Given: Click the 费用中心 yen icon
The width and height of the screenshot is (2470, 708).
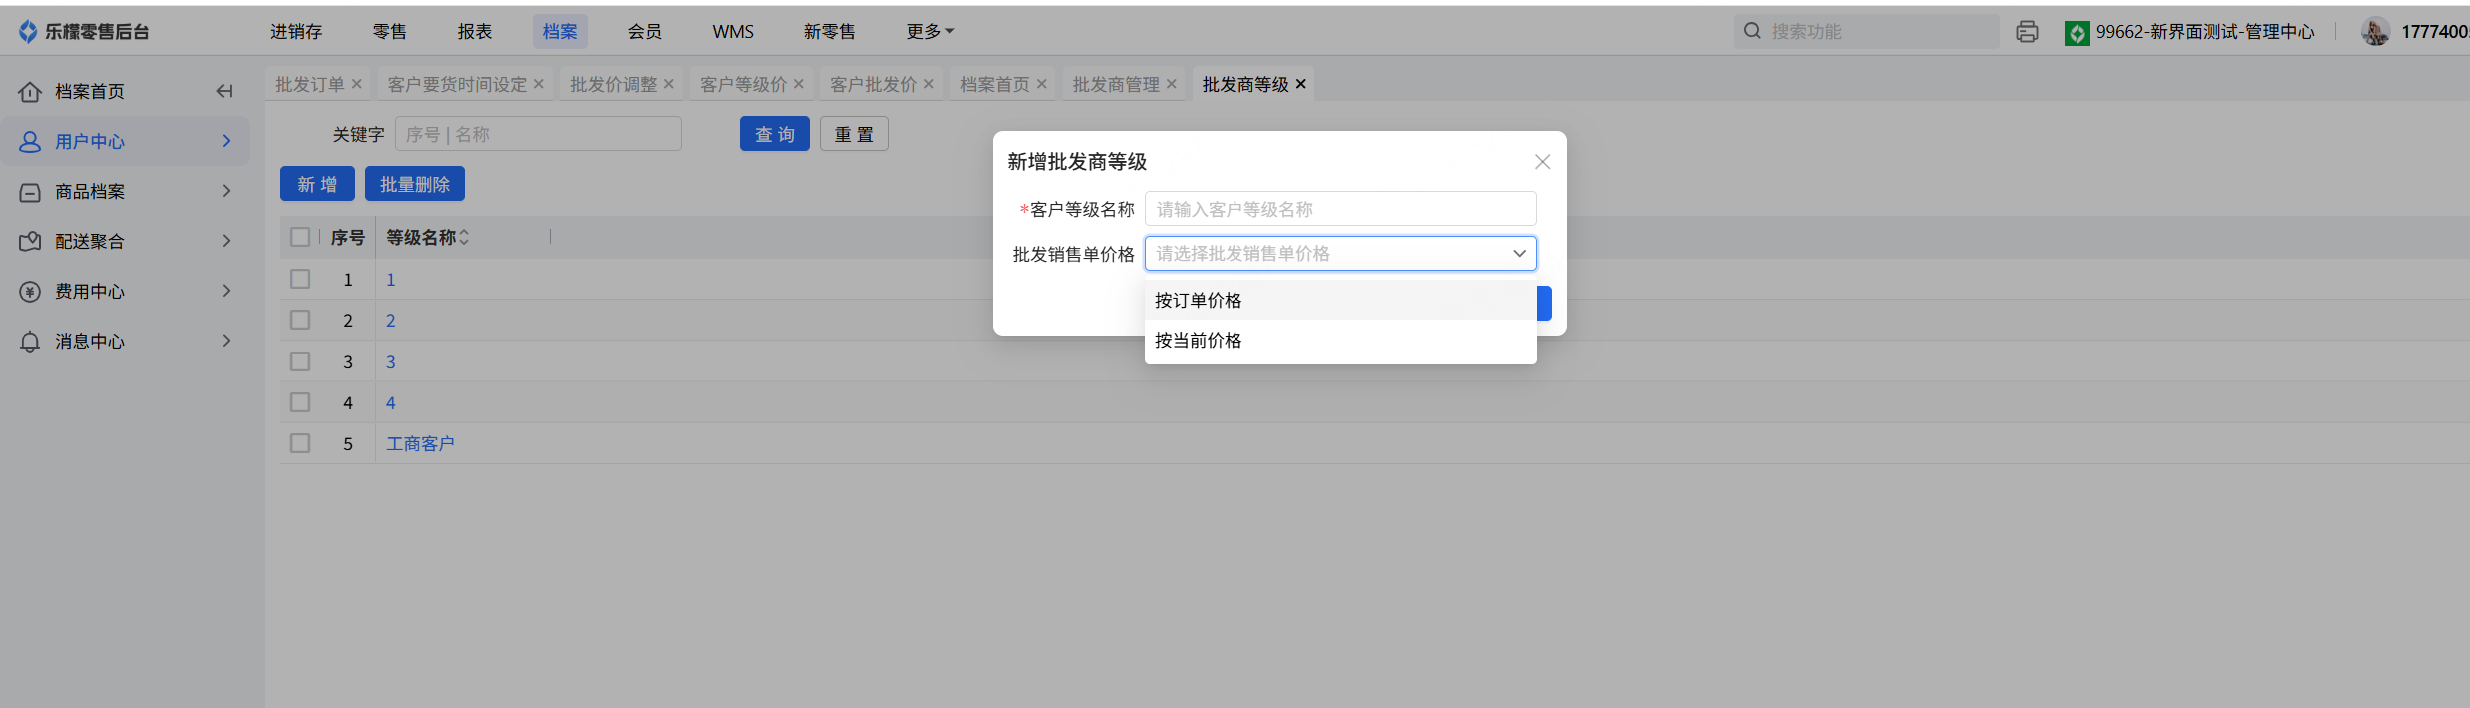Looking at the screenshot, I should pos(30,292).
